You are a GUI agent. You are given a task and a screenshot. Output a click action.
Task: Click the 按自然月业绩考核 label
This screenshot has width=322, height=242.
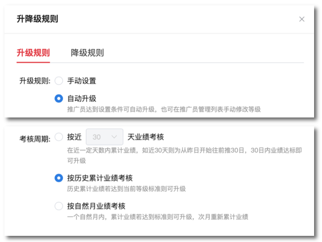pyautogui.click(x=96, y=206)
